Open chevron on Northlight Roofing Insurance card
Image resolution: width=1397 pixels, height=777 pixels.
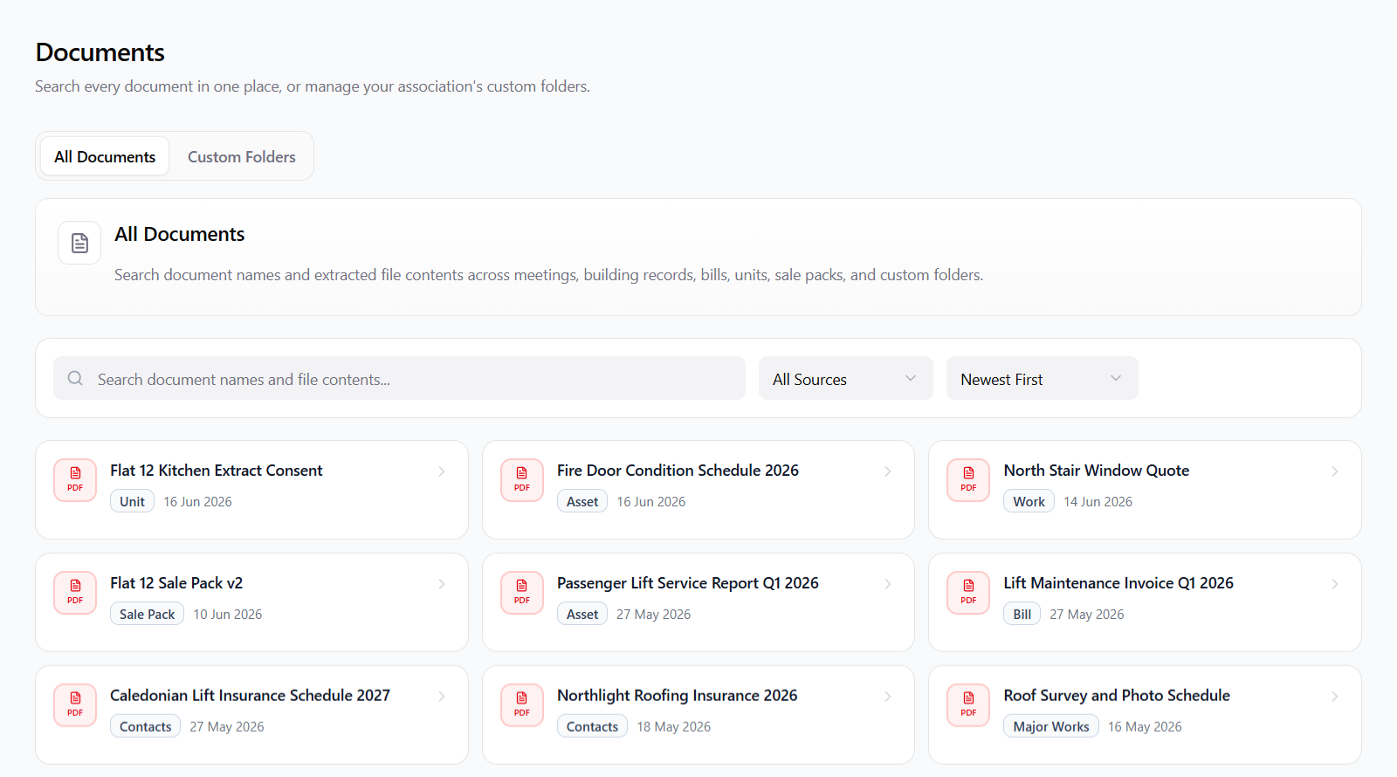[888, 697]
